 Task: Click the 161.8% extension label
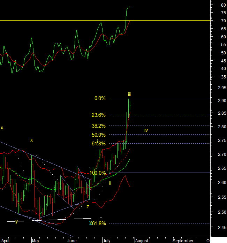[98, 223]
